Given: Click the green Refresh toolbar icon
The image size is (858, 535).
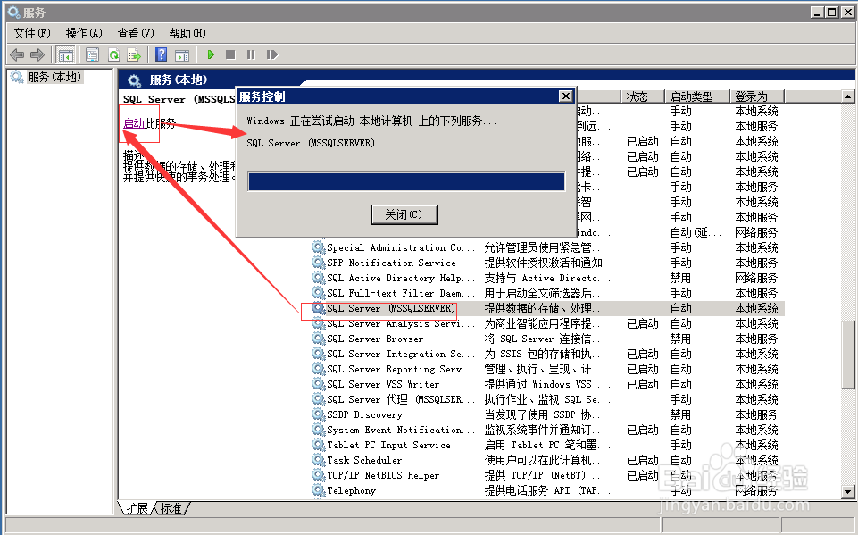Looking at the screenshot, I should 113,54.
